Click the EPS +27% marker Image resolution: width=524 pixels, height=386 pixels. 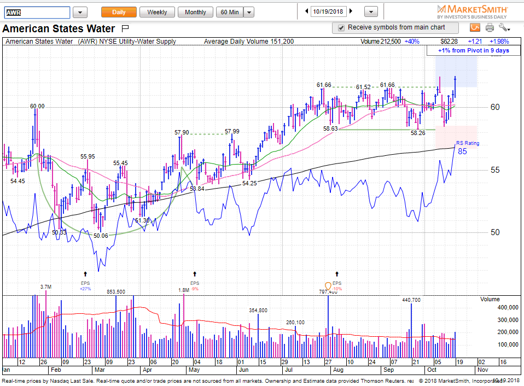(x=85, y=286)
